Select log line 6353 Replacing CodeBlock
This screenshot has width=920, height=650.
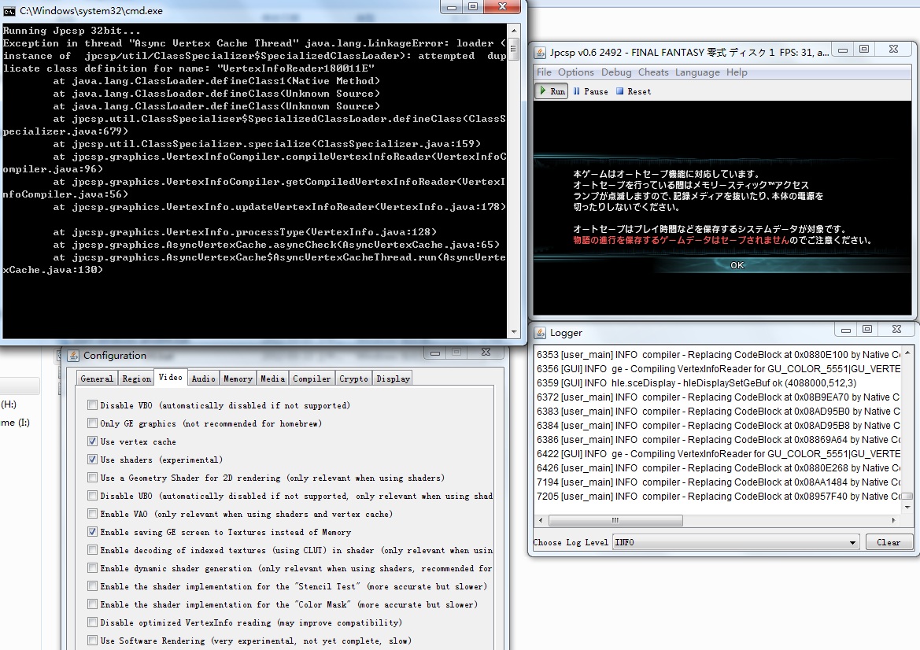pos(719,355)
